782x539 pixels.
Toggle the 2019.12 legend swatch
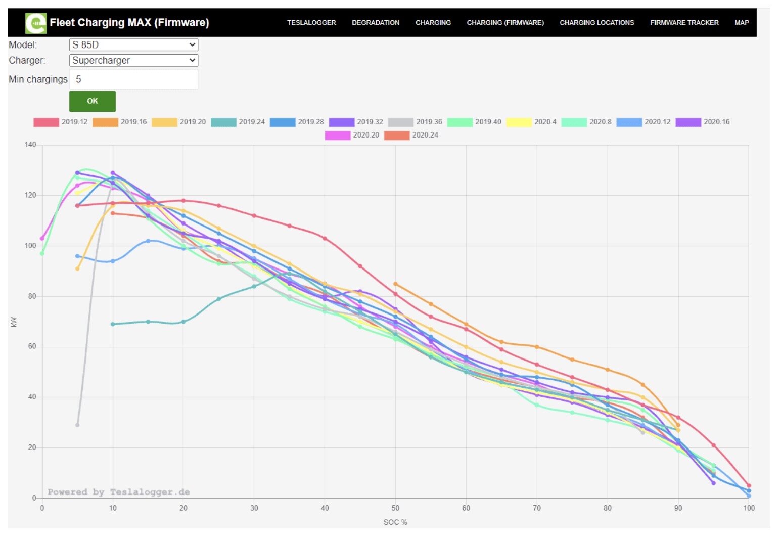(x=46, y=122)
